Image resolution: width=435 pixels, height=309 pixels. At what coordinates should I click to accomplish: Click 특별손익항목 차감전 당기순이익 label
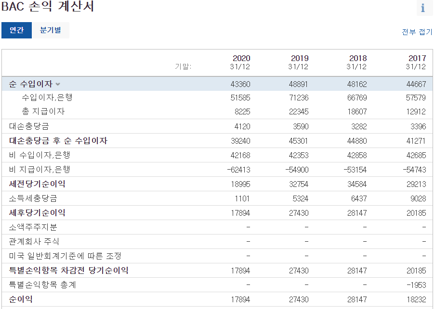click(x=68, y=270)
